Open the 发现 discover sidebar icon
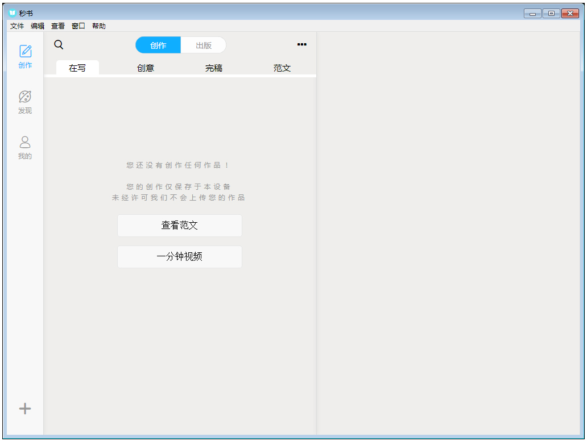 pyautogui.click(x=25, y=102)
